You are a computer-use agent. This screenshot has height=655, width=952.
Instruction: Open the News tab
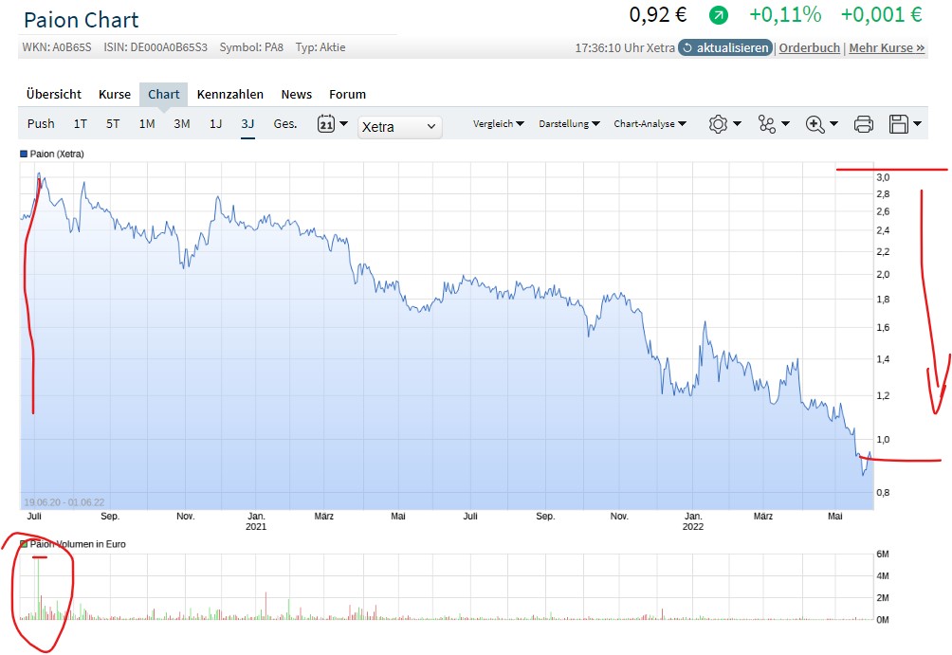296,94
